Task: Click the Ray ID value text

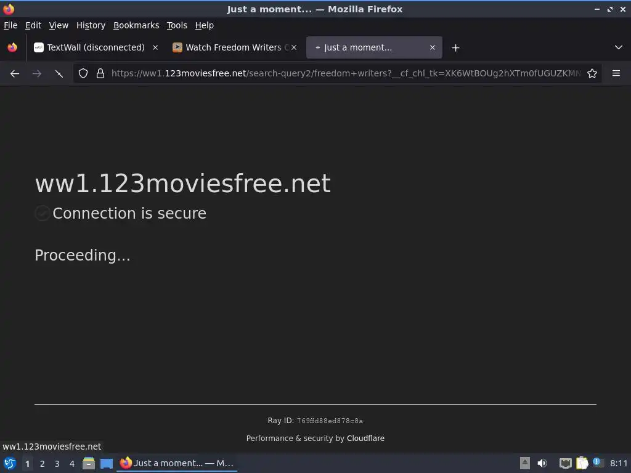Action: (x=330, y=421)
